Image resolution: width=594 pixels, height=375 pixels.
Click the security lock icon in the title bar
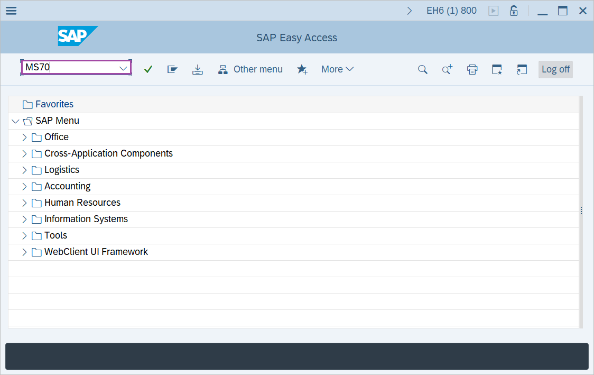click(x=513, y=10)
